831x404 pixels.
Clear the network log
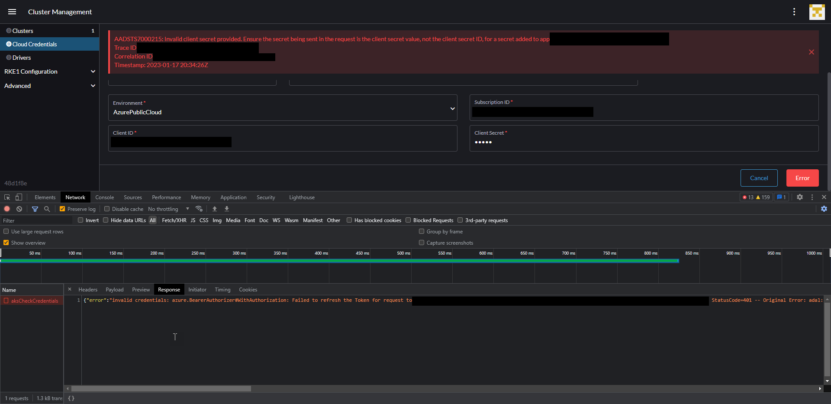click(x=19, y=209)
